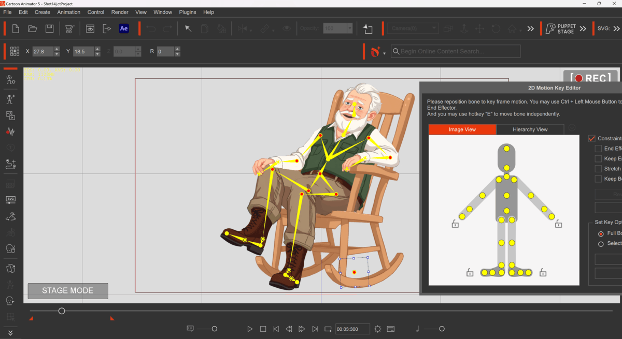Click the motion path pin icon
The width and height of the screenshot is (622, 339).
point(10,165)
